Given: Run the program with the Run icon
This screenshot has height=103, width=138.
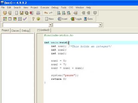Looking at the screenshot, I should 10,19.
